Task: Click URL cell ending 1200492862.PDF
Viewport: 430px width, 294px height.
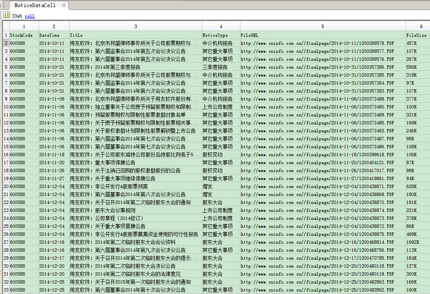Action: point(323,290)
